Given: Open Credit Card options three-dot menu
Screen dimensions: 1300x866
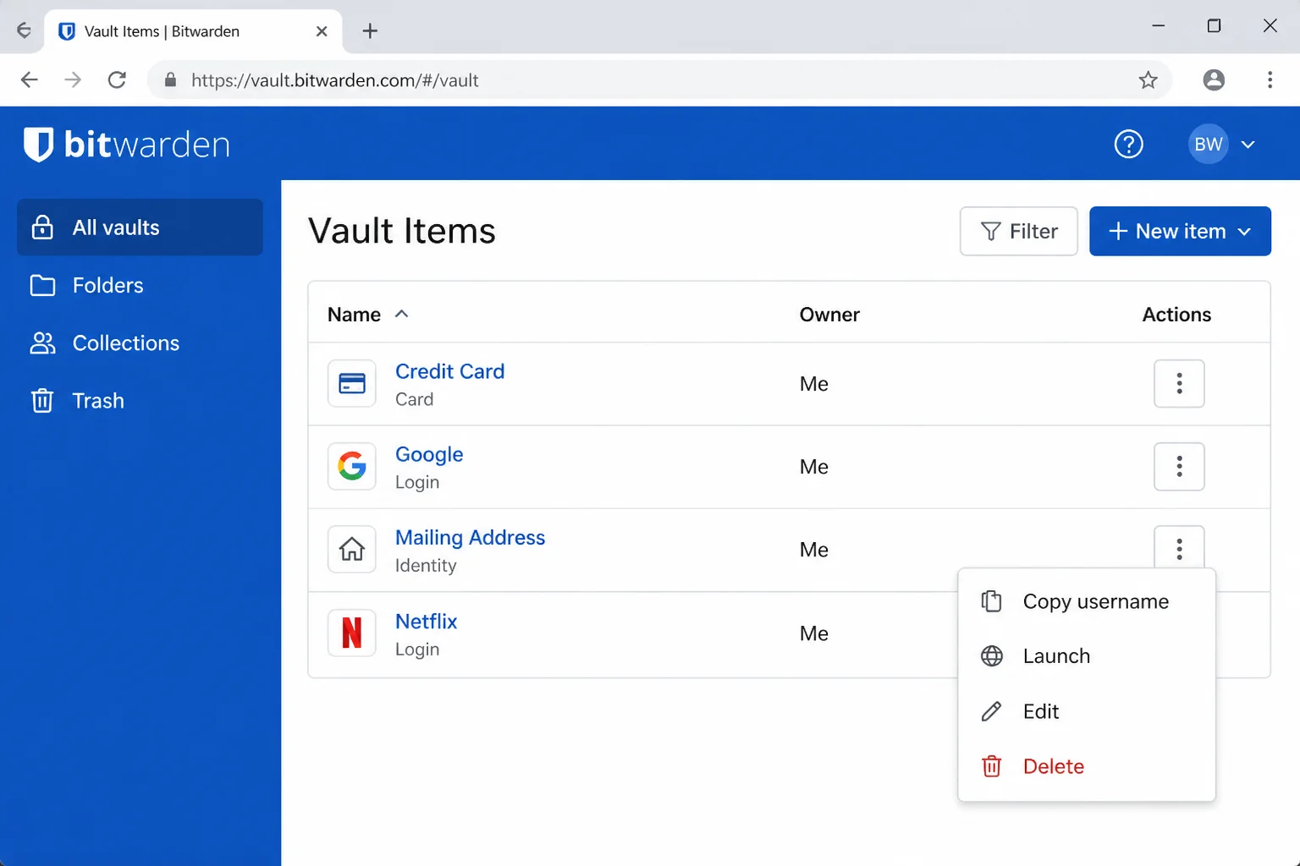Looking at the screenshot, I should point(1179,383).
